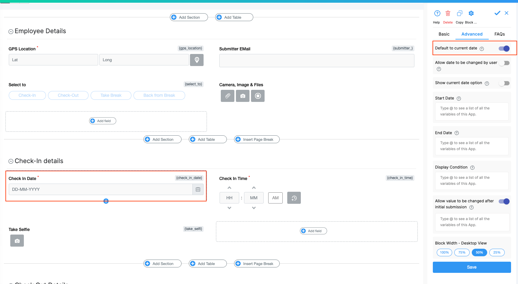Click into the Long input field

coord(144,60)
